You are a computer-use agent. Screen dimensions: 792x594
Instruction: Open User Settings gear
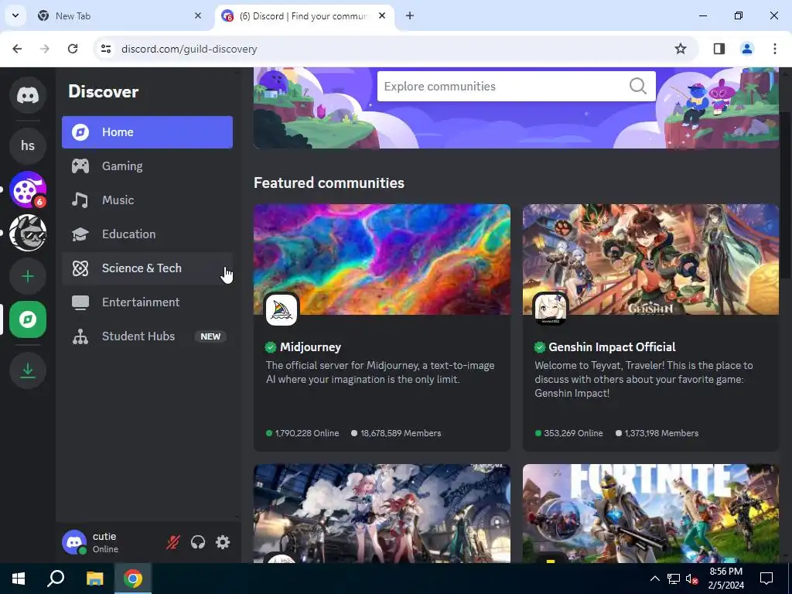223,542
